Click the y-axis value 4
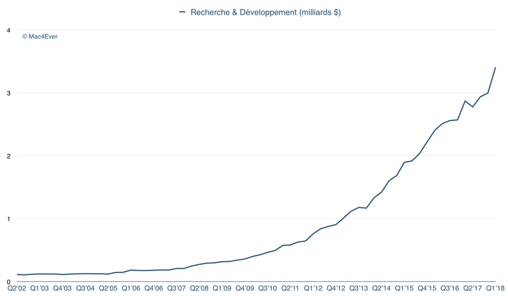Image resolution: width=508 pixels, height=296 pixels. tap(9, 30)
